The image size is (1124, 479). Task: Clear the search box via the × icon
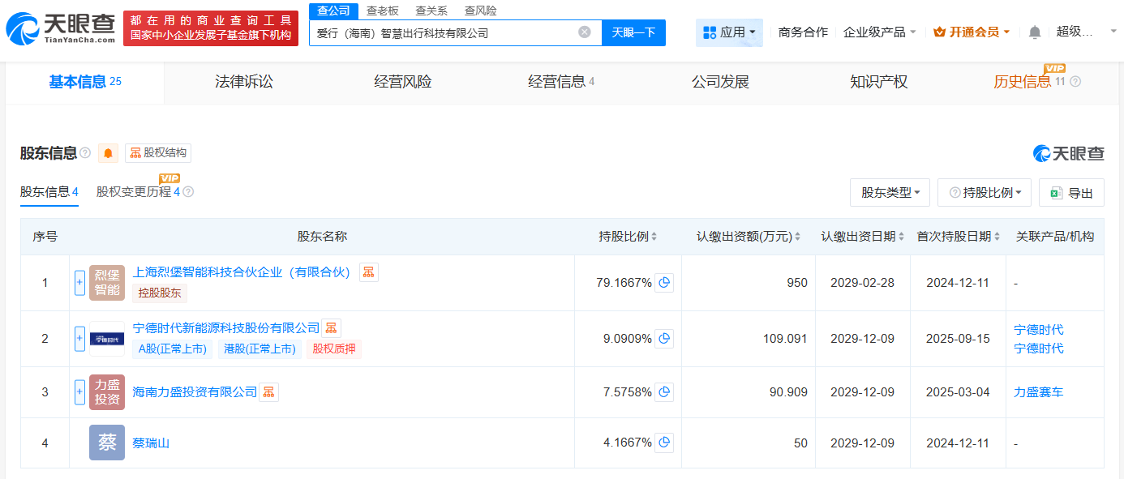pyautogui.click(x=582, y=32)
